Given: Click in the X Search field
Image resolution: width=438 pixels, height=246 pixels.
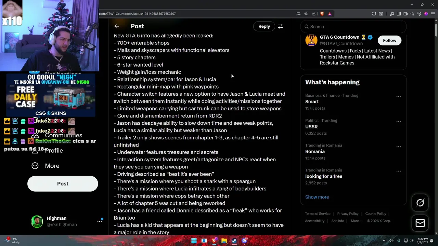Looking at the screenshot, I should click(353, 27).
